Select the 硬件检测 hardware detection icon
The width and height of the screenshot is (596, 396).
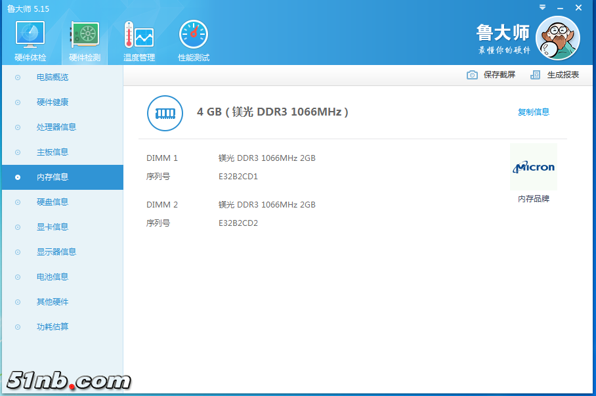pos(85,35)
